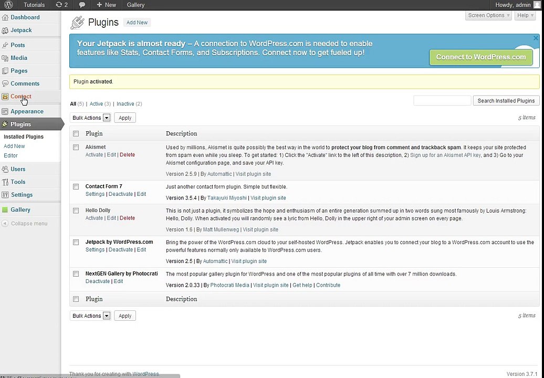Check the Contact Form 7 checkbox

pyautogui.click(x=76, y=187)
